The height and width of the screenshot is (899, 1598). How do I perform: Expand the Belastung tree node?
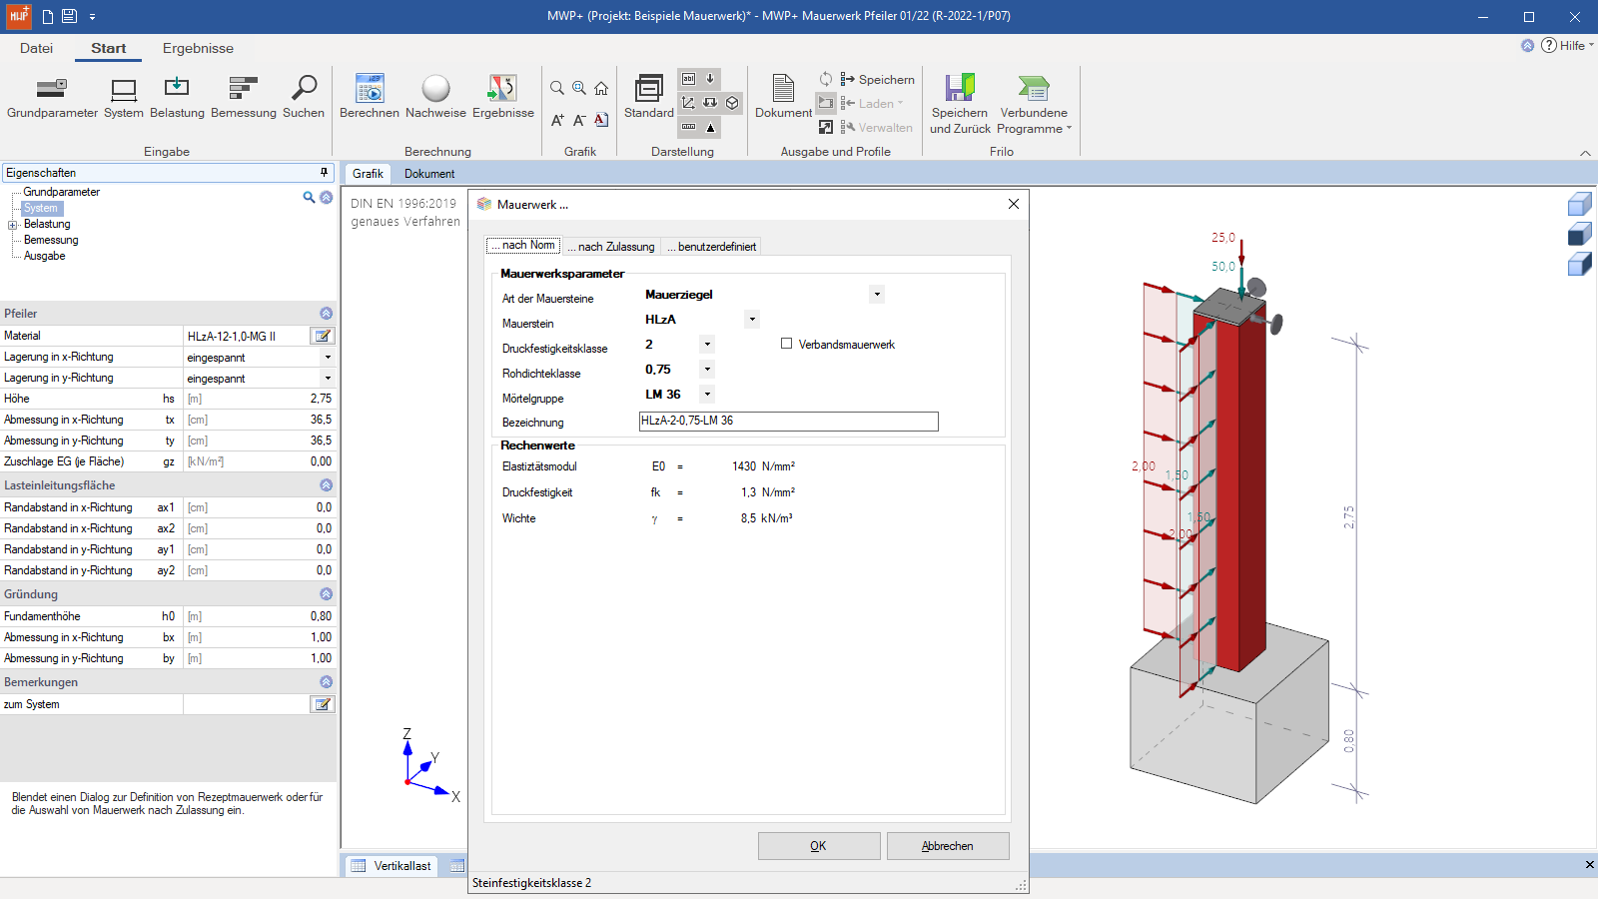13,225
